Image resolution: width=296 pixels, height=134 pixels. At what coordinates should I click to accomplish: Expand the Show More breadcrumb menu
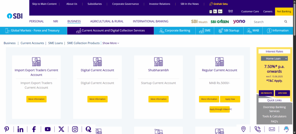pyautogui.click(x=111, y=43)
